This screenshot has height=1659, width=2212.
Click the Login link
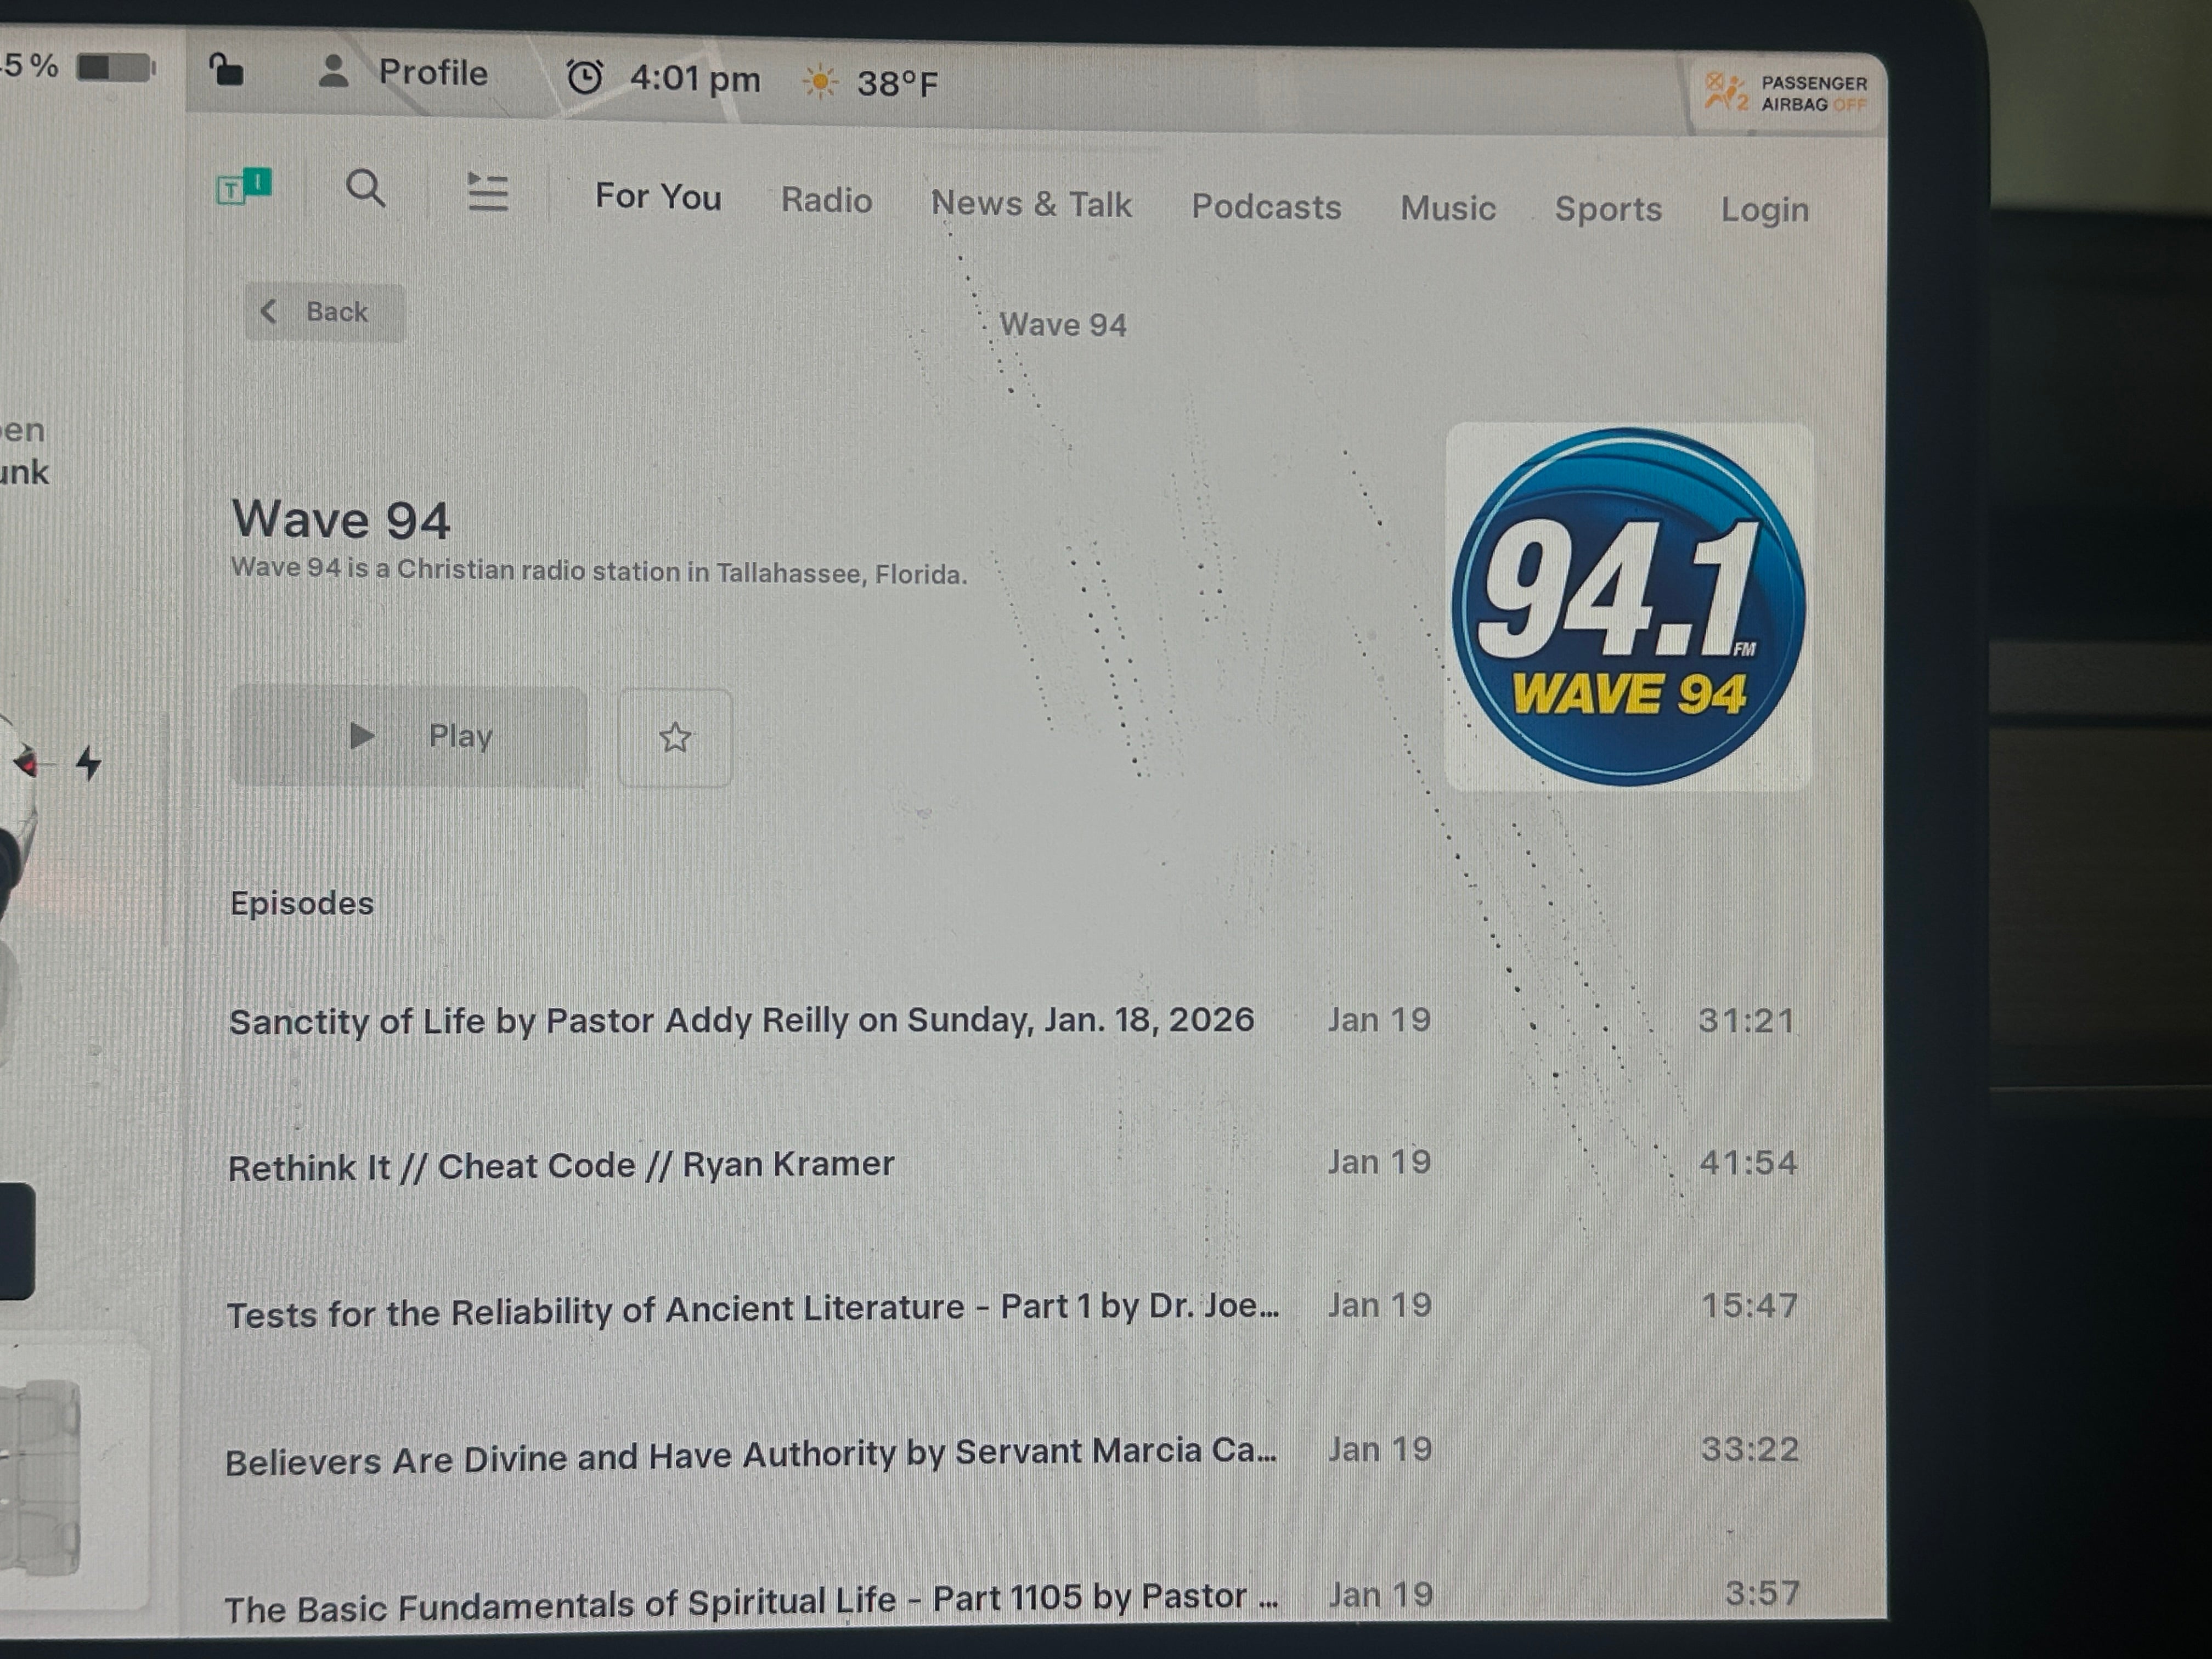tap(1764, 210)
